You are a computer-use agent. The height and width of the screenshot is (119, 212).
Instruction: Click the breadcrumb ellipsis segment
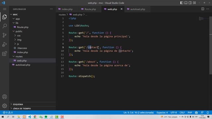86,15
